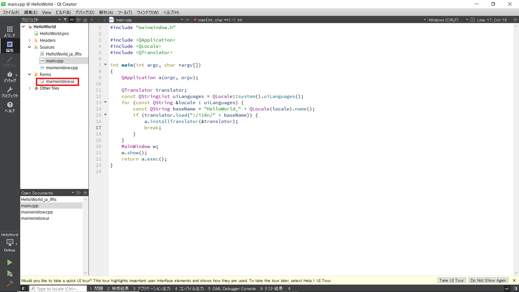Split the Projects pane
This screenshot has width=519, height=292.
coord(79,19)
